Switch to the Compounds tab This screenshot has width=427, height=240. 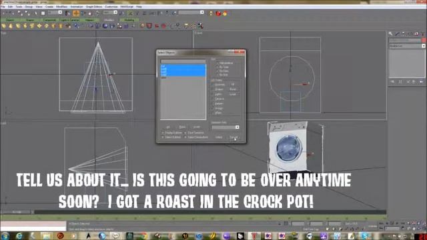point(50,20)
